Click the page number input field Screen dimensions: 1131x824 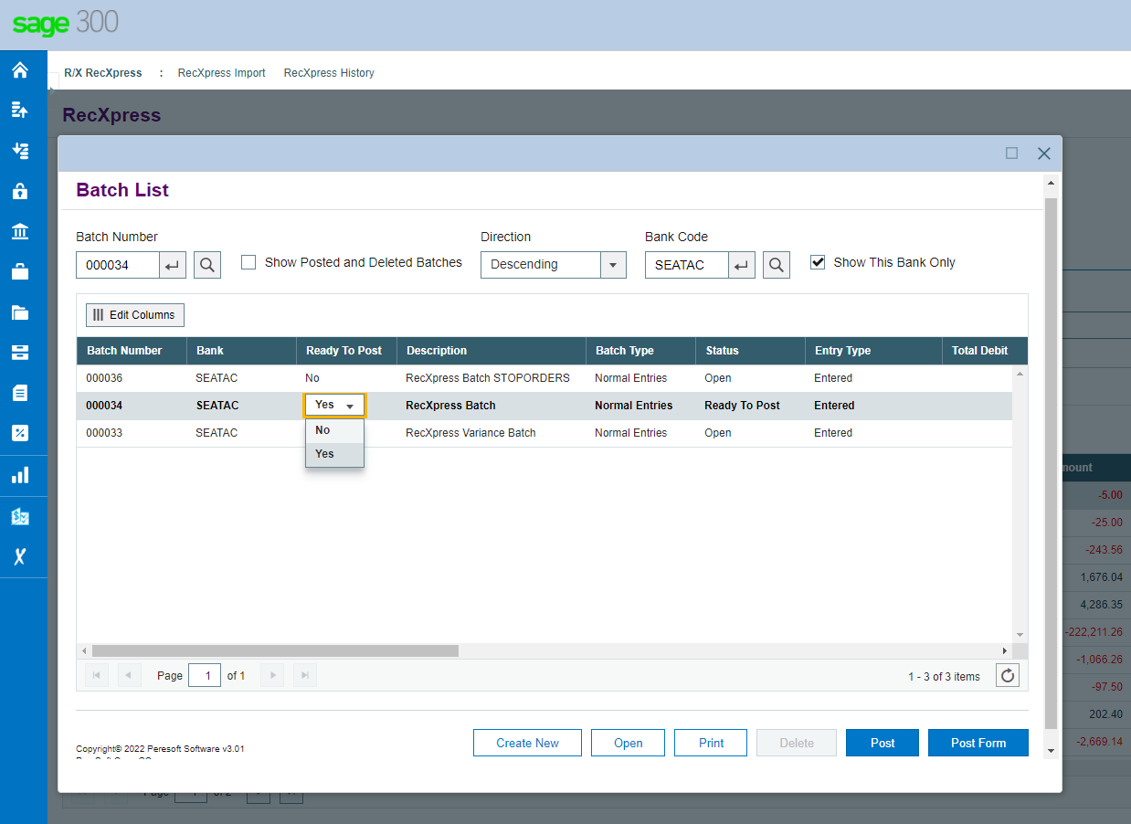(x=205, y=676)
